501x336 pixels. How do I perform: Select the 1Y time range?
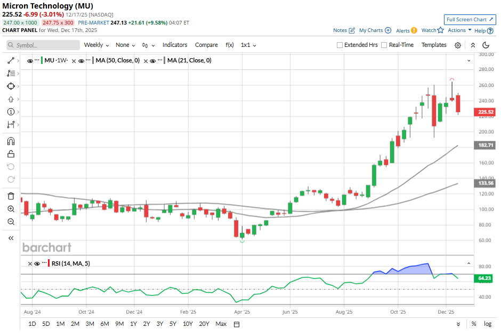tap(134, 324)
